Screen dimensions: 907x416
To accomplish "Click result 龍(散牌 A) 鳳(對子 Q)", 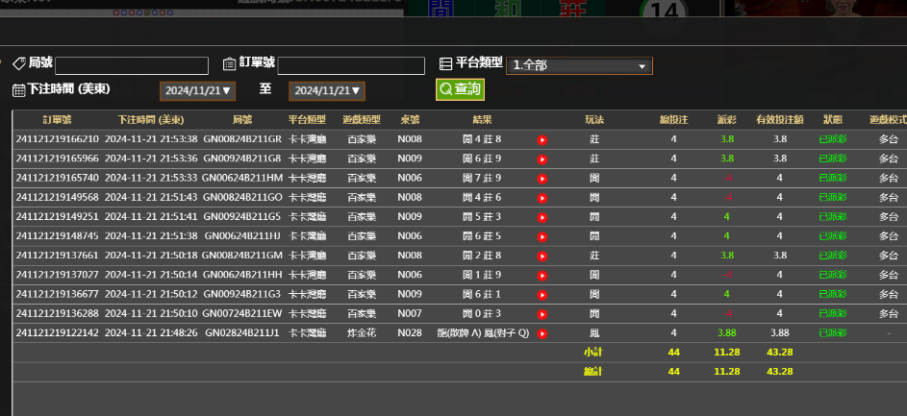I will 484,332.
